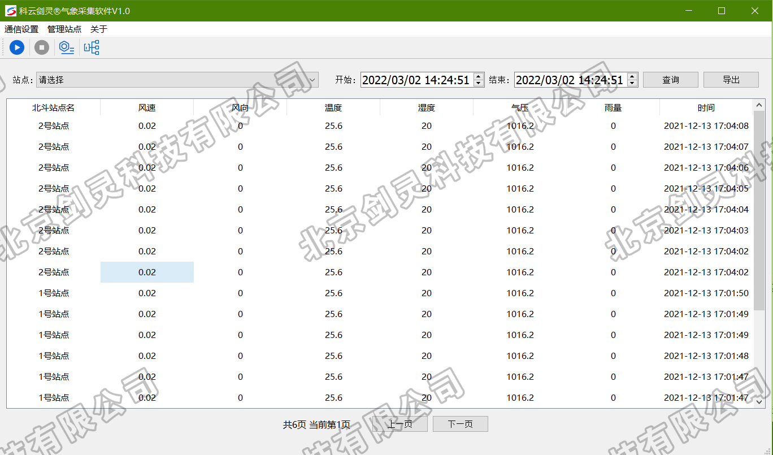Click the 温度 column header
Image resolution: width=773 pixels, height=455 pixels.
(333, 107)
